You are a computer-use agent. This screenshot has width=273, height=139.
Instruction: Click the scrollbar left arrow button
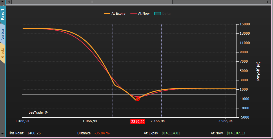9,2
